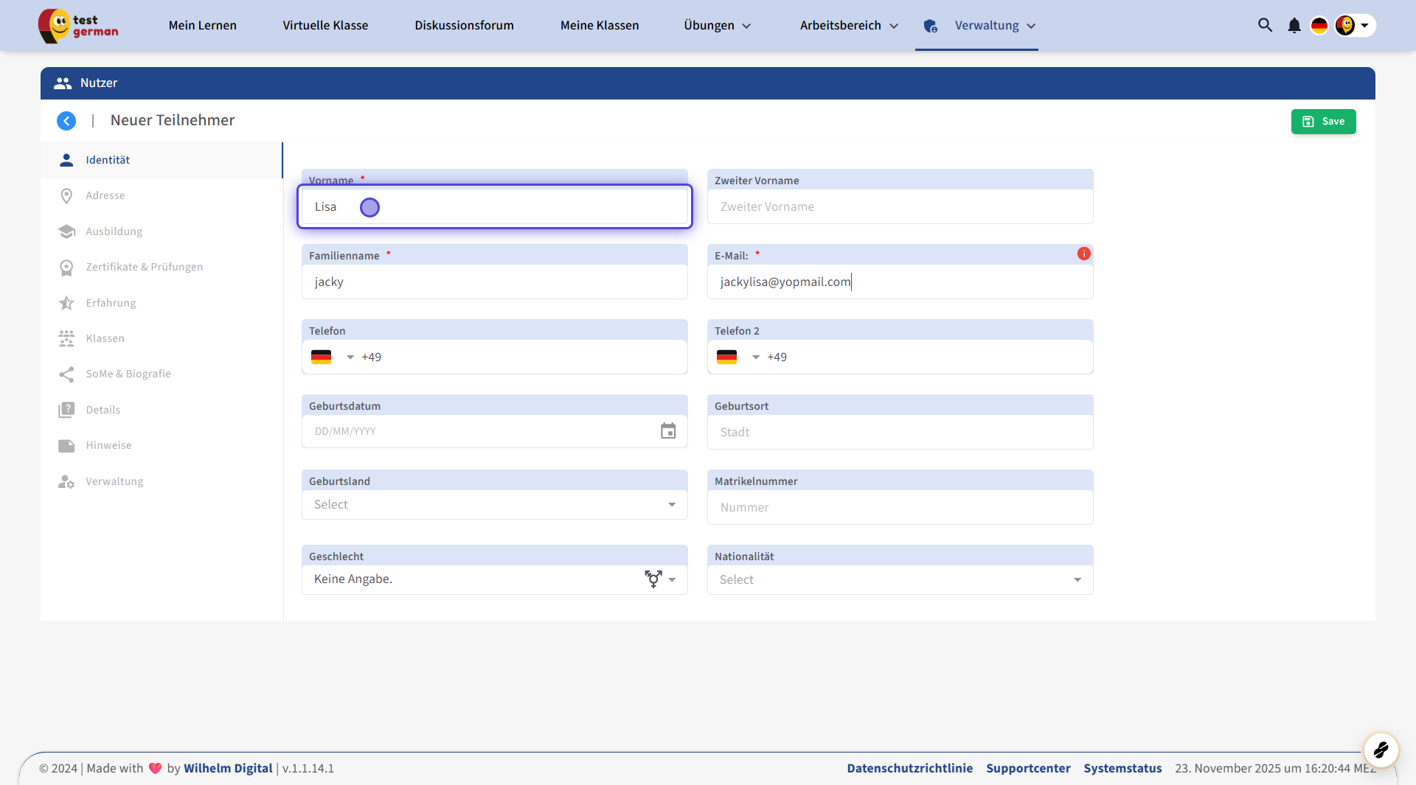Go to Zertifikate & Prüfungen section
This screenshot has width=1416, height=785.
(144, 267)
